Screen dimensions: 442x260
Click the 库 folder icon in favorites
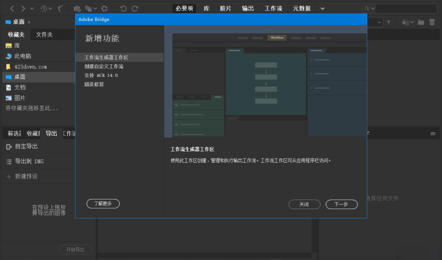tap(8, 46)
